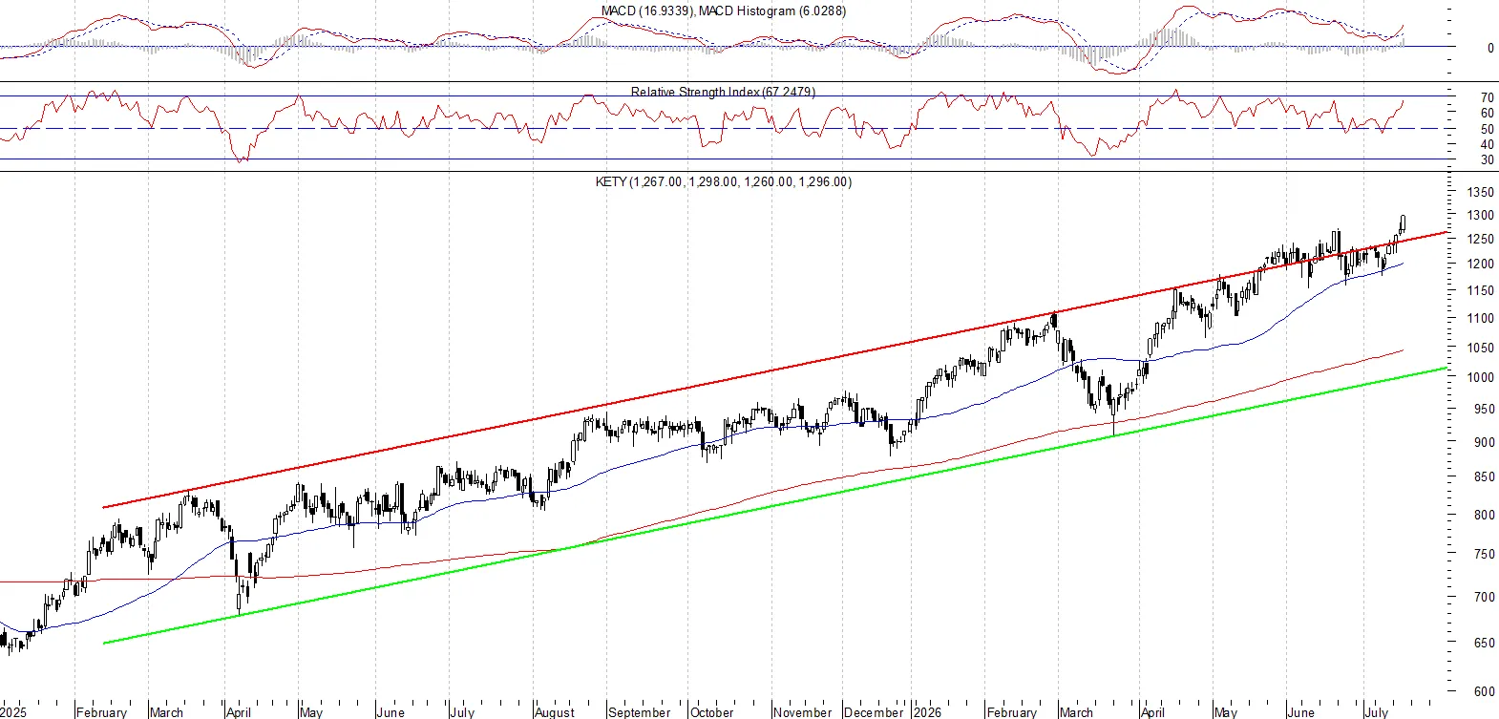1499x719 pixels.
Task: Click the 0 level label on MACD axis
Action: point(1490,48)
